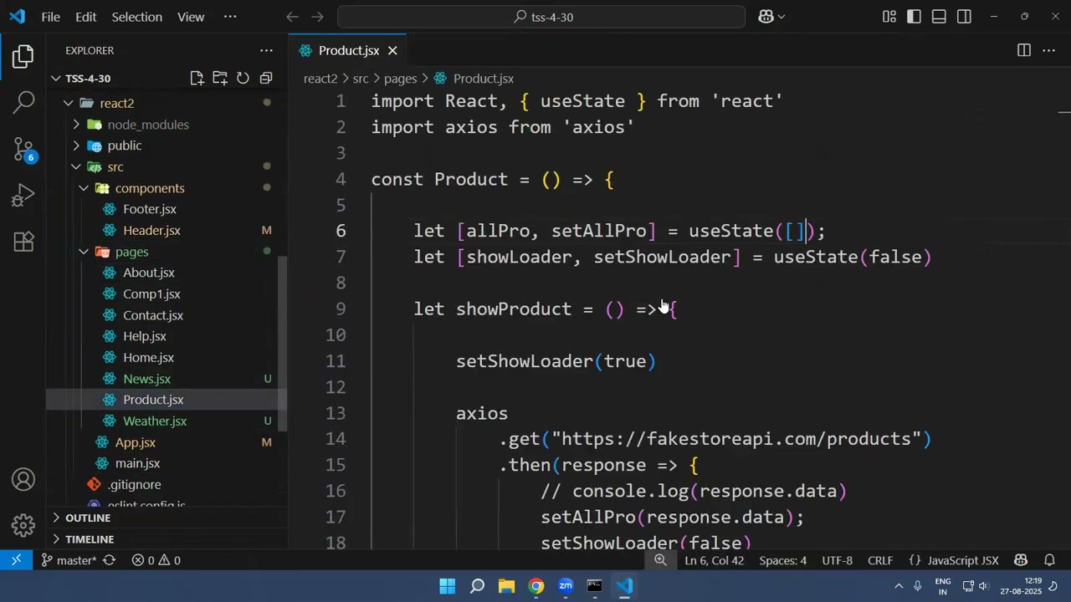
Task: Open Run and Debug view
Action: tap(23, 196)
